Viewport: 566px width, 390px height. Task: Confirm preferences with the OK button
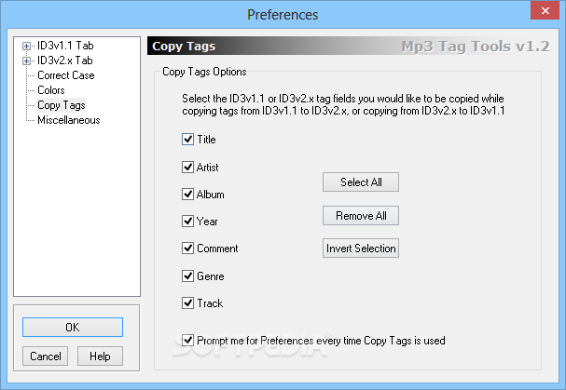tap(73, 328)
